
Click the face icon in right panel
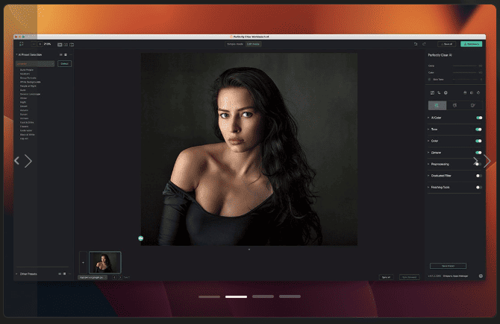(446, 92)
